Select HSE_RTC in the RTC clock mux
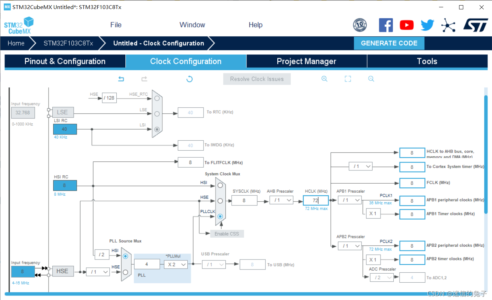 click(x=157, y=98)
